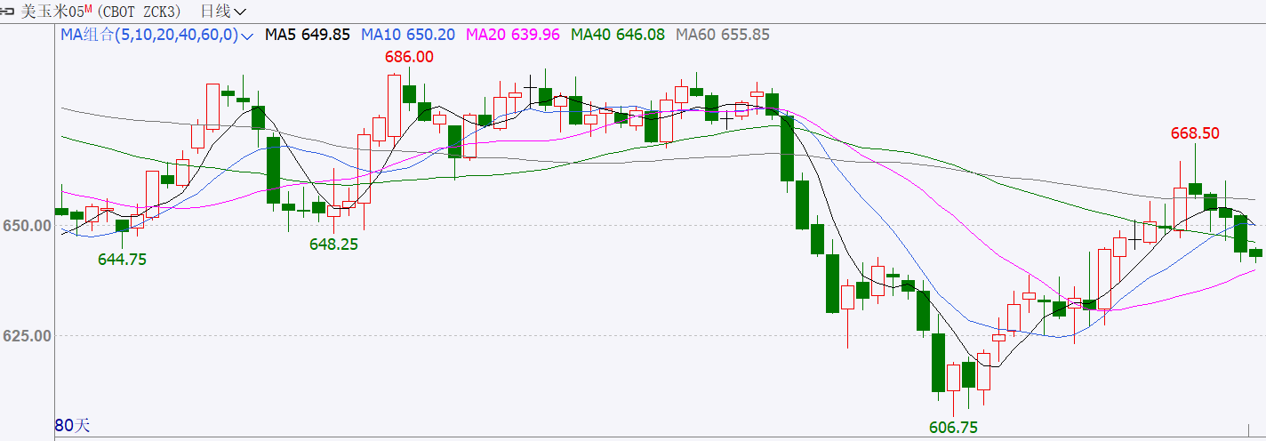This screenshot has height=441, width=1266.
Task: Select the MA5 649.85 label
Action: point(308,36)
